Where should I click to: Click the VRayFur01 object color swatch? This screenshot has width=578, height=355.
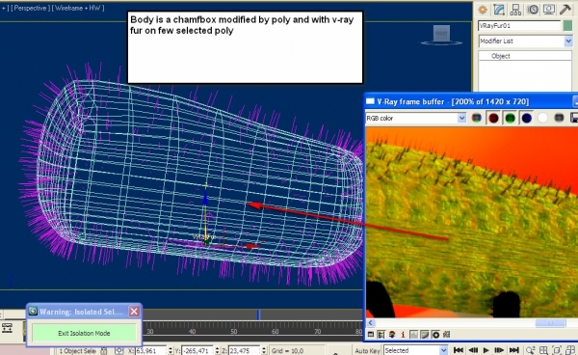568,26
